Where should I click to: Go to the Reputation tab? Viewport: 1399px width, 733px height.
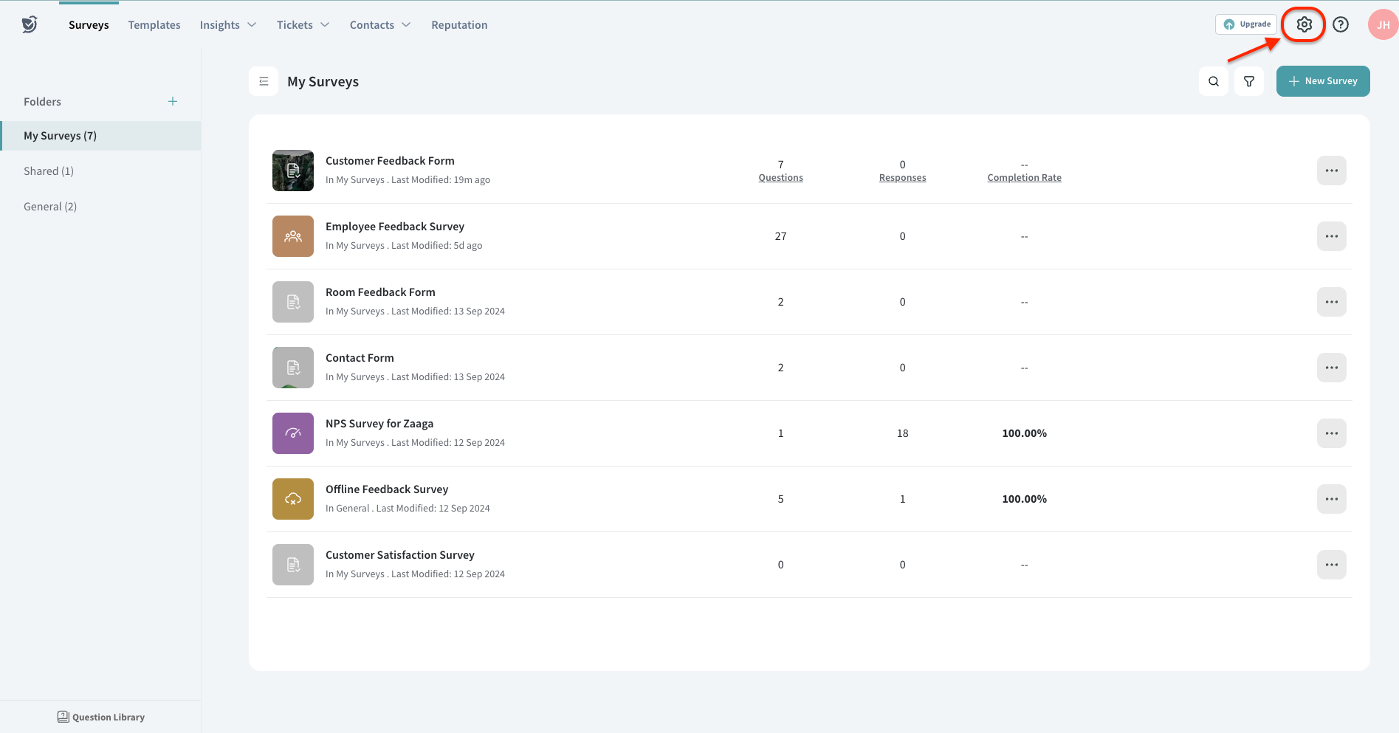(x=459, y=25)
